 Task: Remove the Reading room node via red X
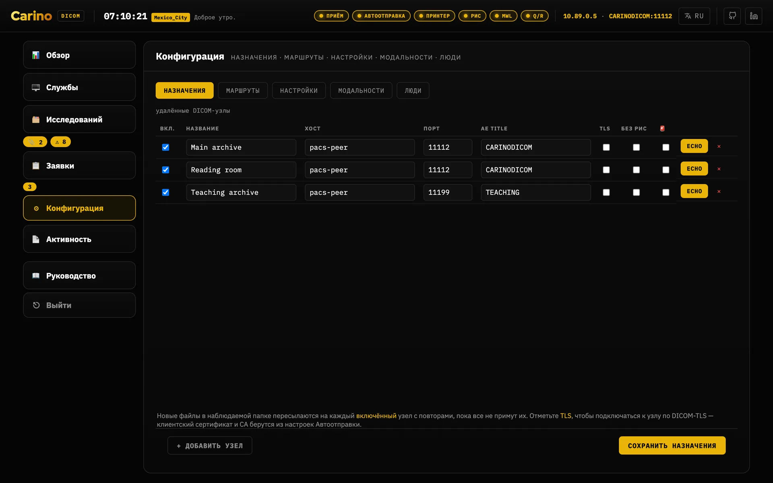tap(719, 169)
